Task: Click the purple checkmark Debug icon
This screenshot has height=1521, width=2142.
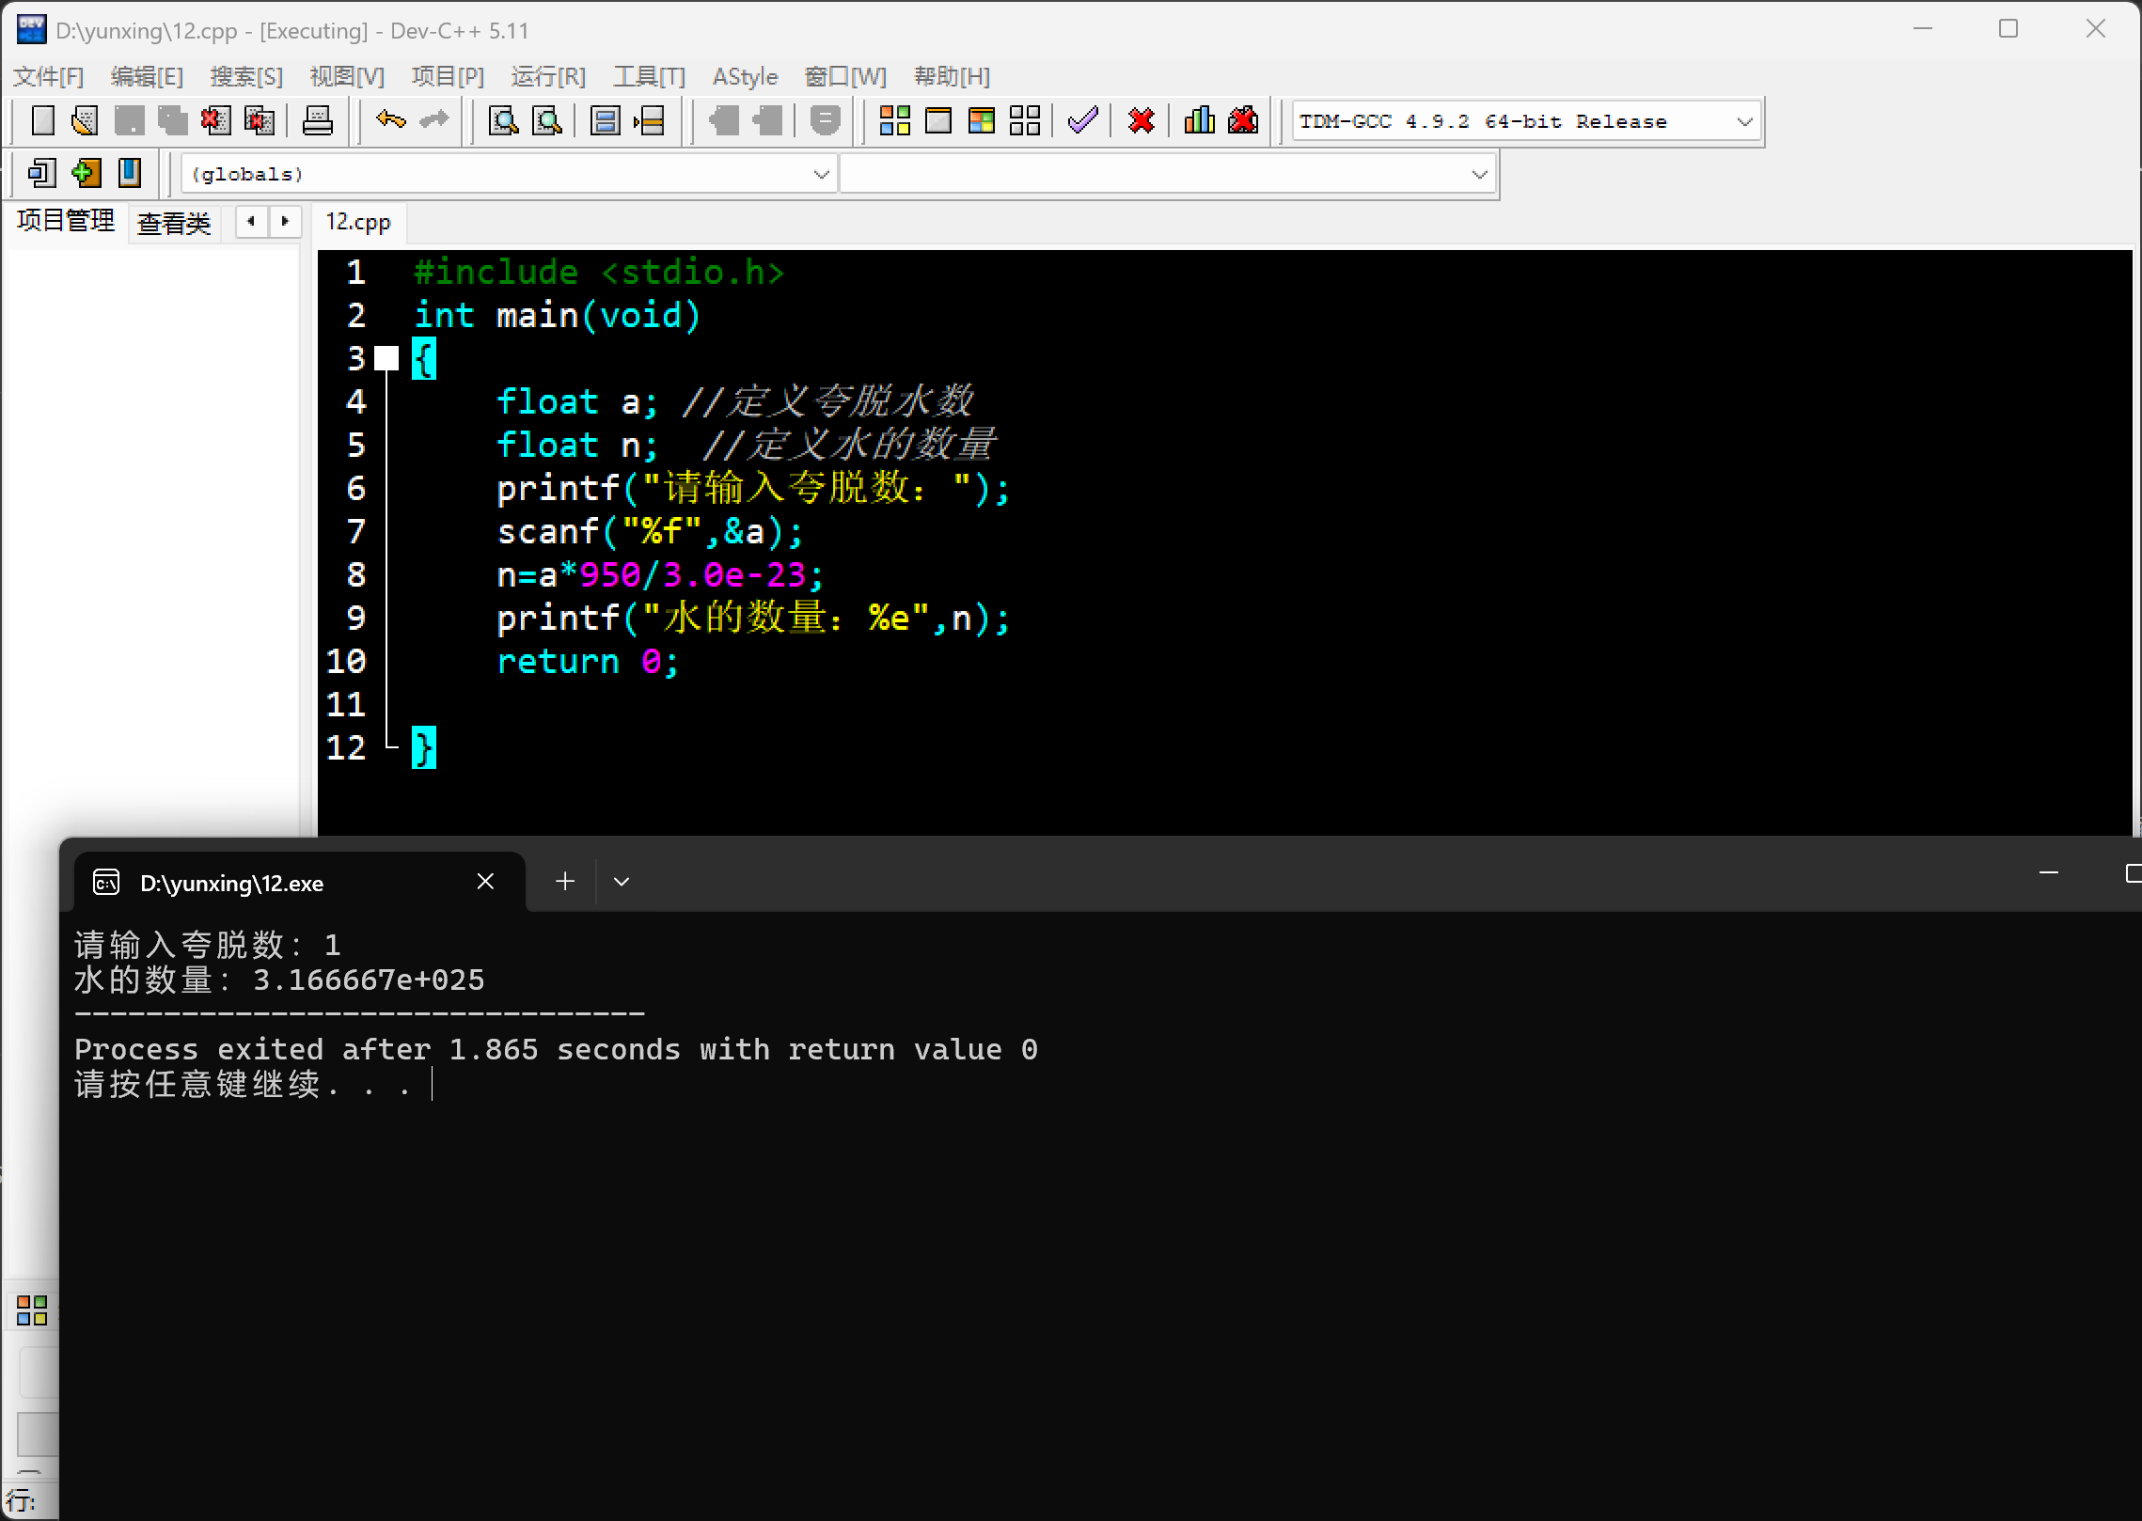Action: point(1083,120)
